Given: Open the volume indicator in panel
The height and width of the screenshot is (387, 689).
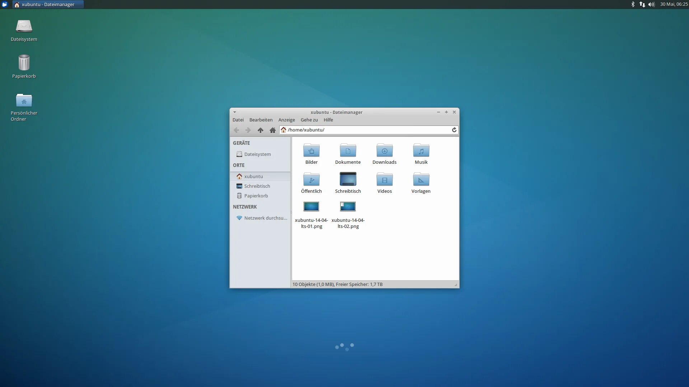Looking at the screenshot, I should (x=651, y=4).
